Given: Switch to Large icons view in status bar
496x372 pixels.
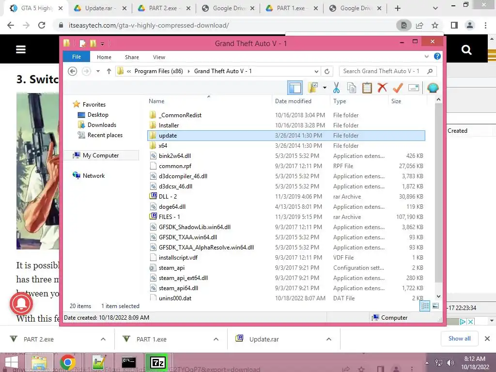Looking at the screenshot, I should click(435, 306).
